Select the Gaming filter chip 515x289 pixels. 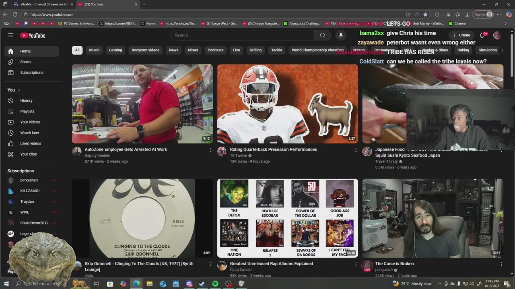tap(115, 50)
